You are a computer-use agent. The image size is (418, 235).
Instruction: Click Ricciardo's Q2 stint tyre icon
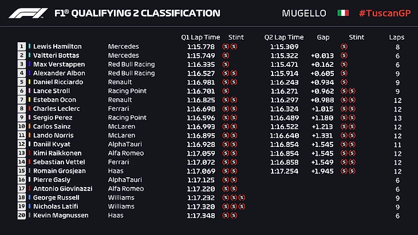tap(344, 82)
